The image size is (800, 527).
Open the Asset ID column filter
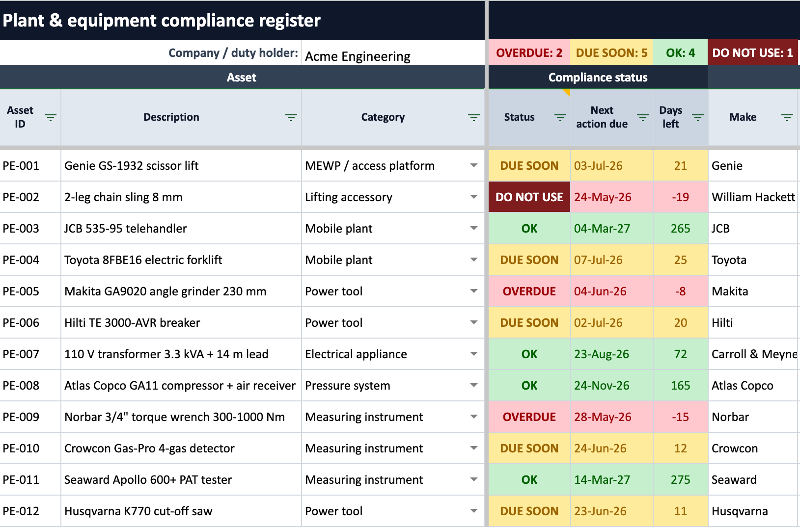51,118
